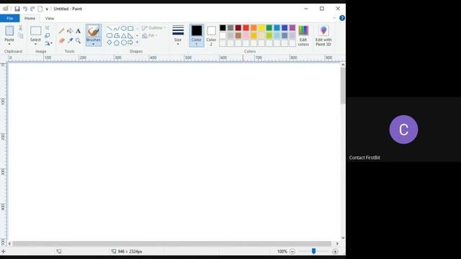Click the Contact FirstBit participant avatar

pyautogui.click(x=403, y=129)
